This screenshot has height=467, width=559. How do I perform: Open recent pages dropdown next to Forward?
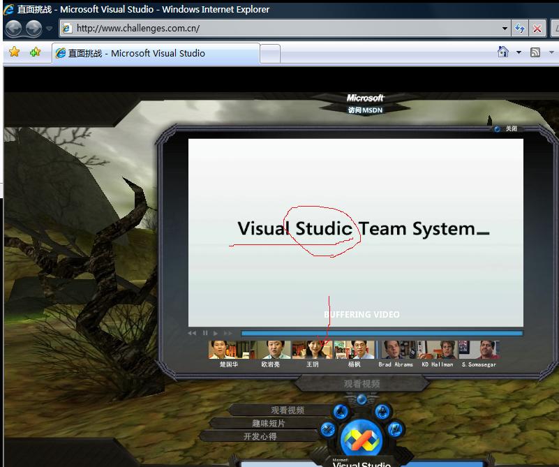click(x=49, y=29)
